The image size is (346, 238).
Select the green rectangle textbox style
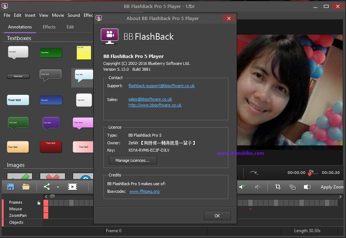(x=51, y=52)
